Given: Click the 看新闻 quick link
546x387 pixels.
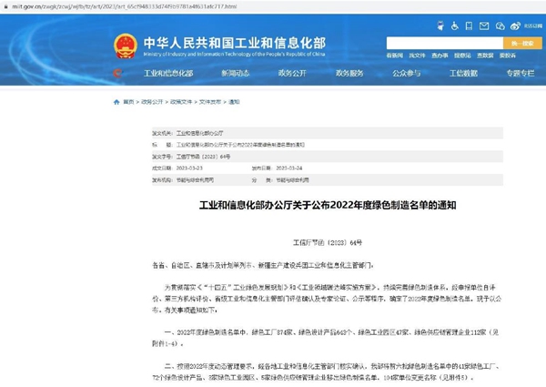Looking at the screenshot, I should 395,56.
